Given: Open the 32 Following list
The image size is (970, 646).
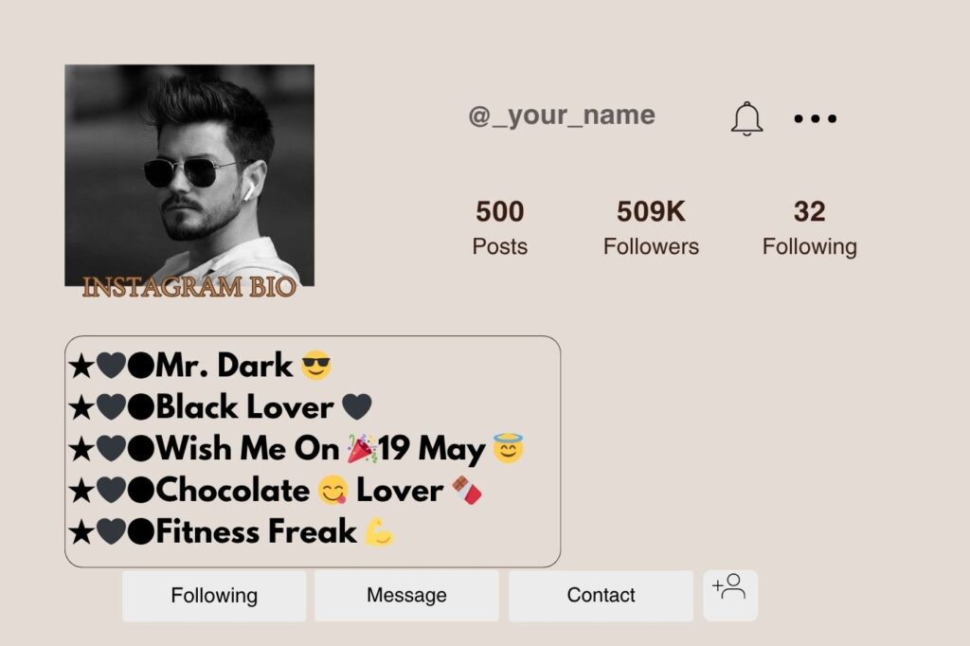Looking at the screenshot, I should click(809, 227).
